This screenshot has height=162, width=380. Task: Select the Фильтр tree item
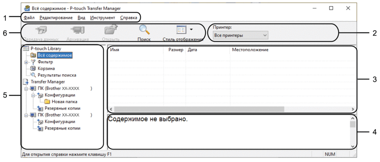(45, 62)
